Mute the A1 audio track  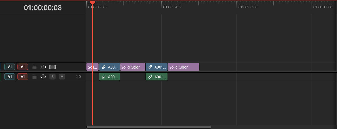[x=62, y=77]
